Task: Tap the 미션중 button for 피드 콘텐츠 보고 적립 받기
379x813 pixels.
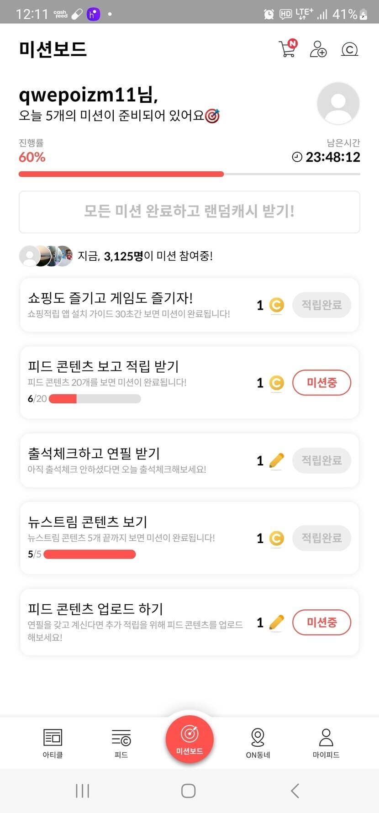Action: (321, 382)
